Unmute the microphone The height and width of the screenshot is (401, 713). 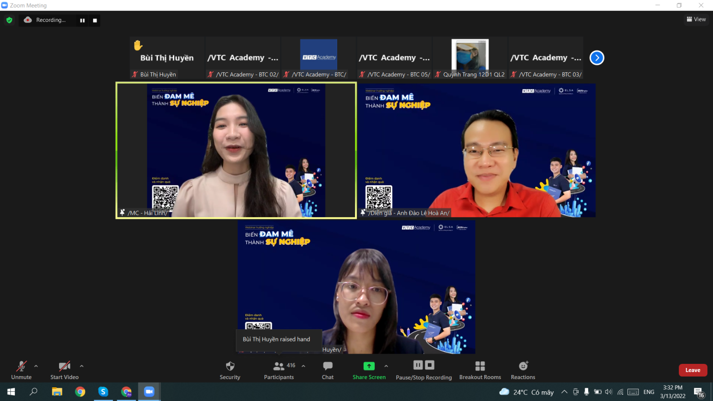click(21, 369)
